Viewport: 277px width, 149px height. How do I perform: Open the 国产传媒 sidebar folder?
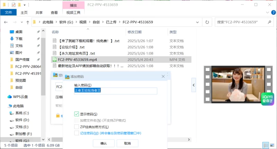point(22,59)
